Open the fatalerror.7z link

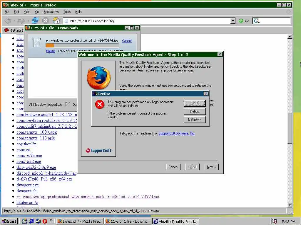click(x=27, y=202)
